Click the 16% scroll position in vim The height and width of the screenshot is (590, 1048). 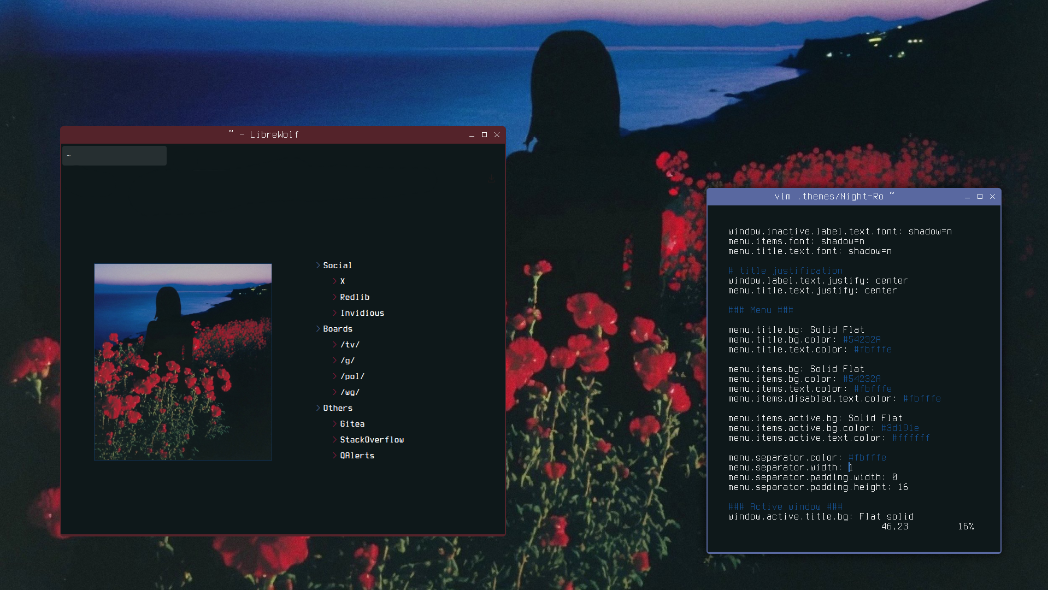(x=965, y=527)
